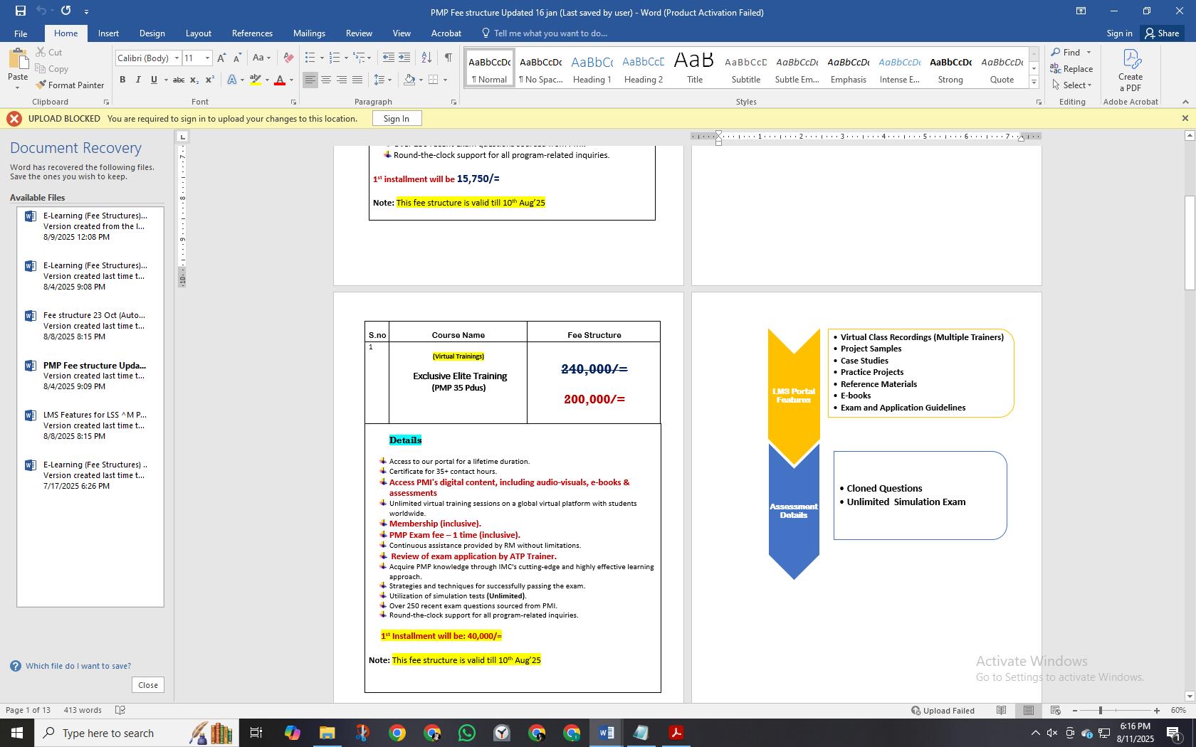This screenshot has height=747, width=1196.
Task: Click Shrink Font icon
Action: click(237, 58)
